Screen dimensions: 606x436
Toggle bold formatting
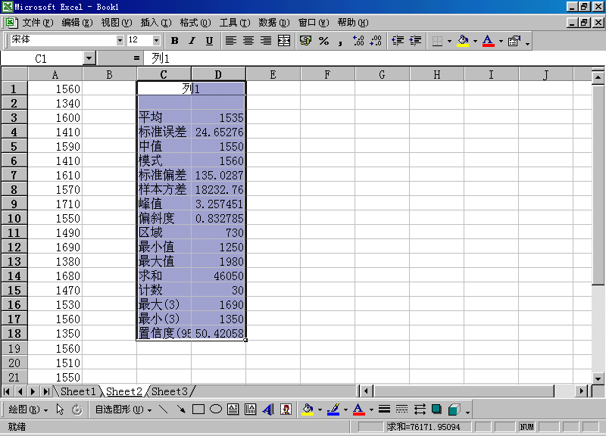pos(175,40)
